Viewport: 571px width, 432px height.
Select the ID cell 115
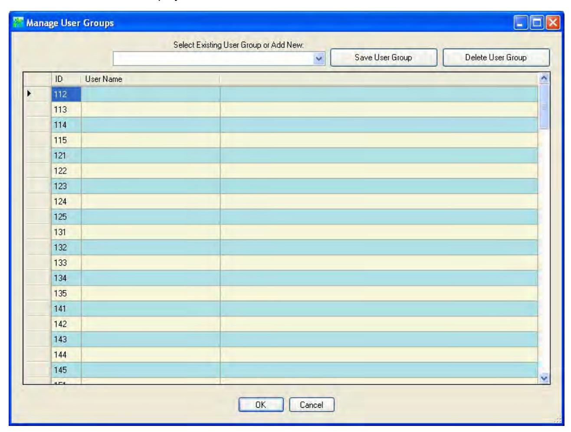[x=66, y=140]
